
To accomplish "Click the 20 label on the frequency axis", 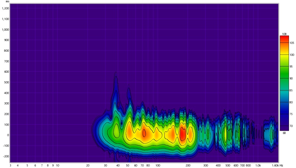I will (88, 165).
